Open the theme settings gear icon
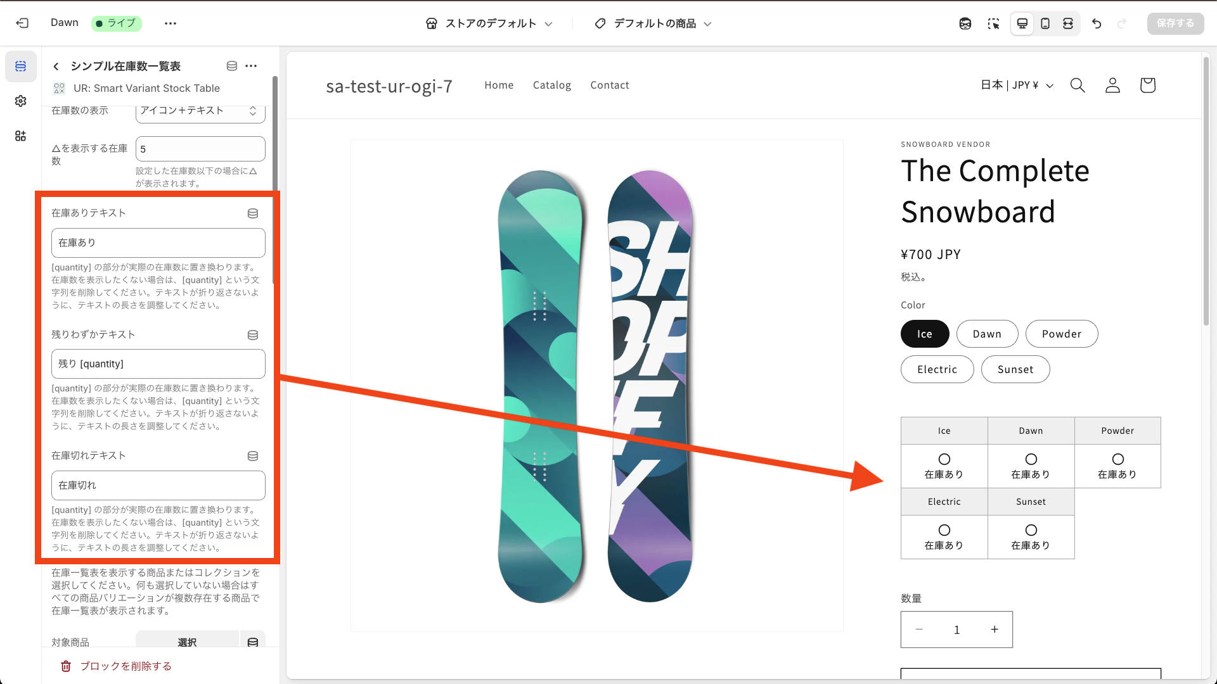 pyautogui.click(x=21, y=101)
